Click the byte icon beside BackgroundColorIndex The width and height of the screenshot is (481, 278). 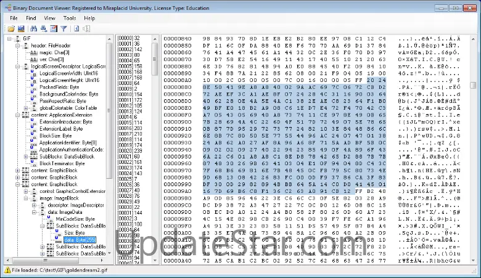tap(34, 94)
